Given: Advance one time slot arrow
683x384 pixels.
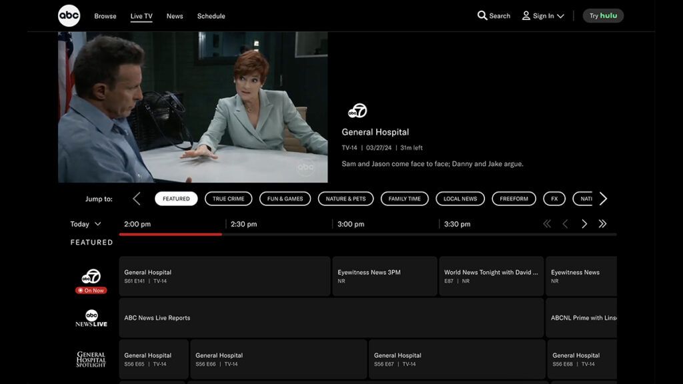Looking at the screenshot, I should 584,224.
